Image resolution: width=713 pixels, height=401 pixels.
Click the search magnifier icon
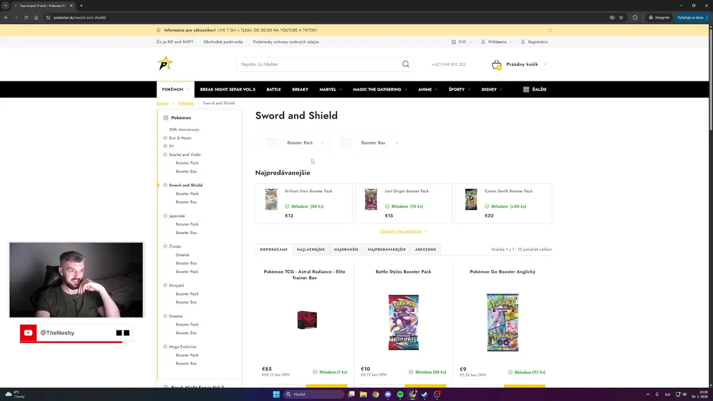(406, 64)
